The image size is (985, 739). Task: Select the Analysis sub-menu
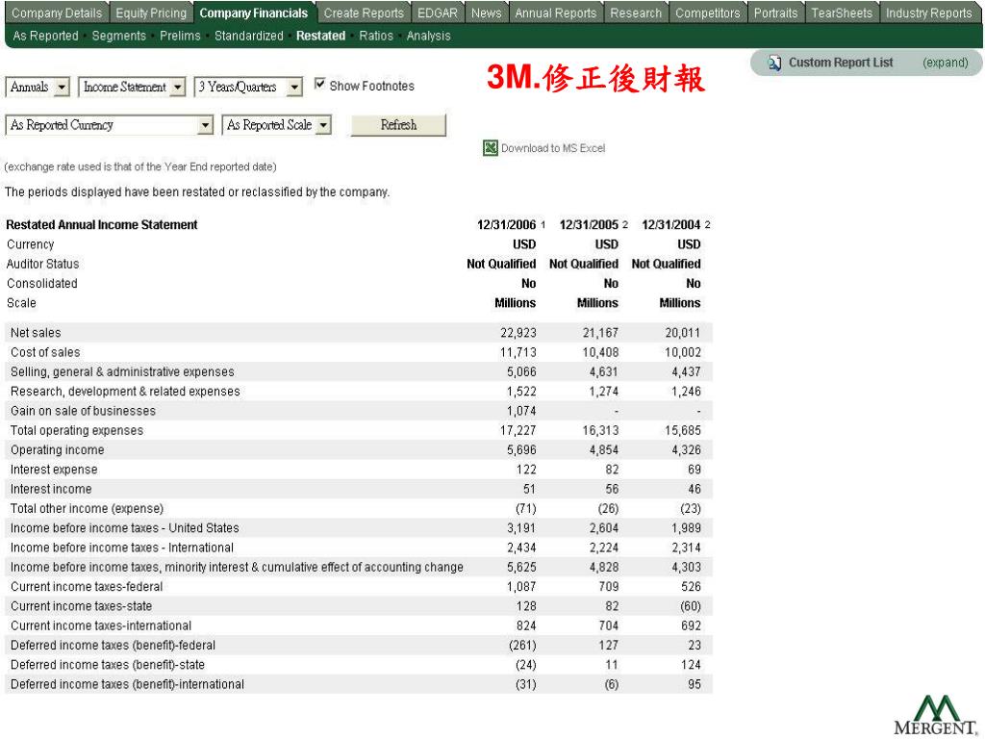(428, 36)
